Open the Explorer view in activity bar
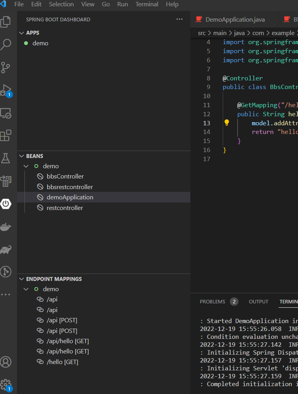Viewport: 298px width, 394px height. [x=6, y=22]
